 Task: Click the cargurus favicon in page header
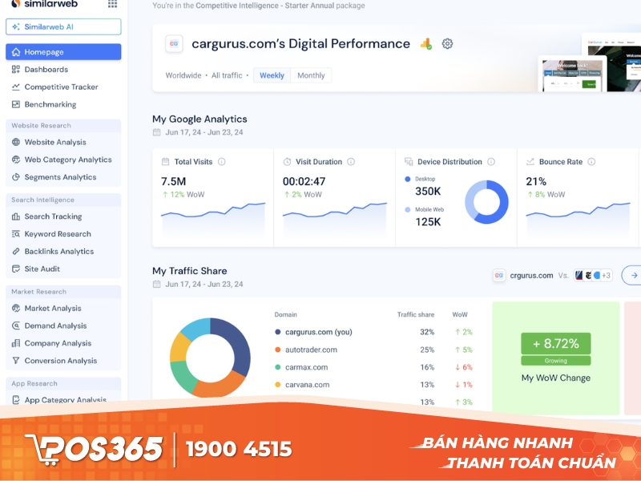(174, 44)
